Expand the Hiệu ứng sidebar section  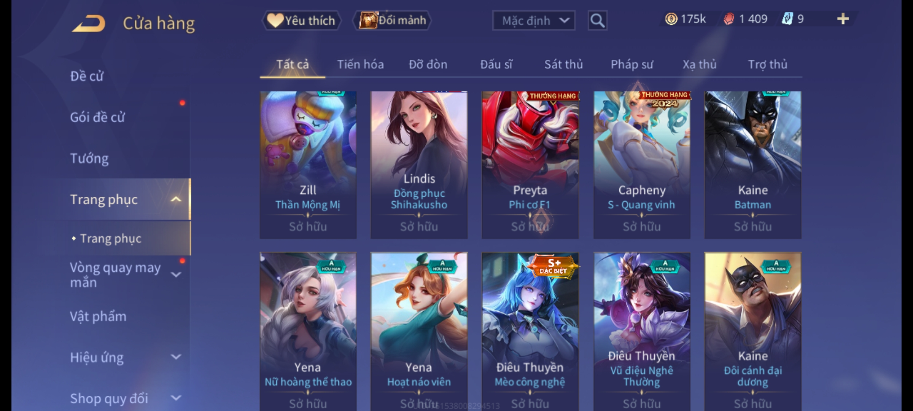point(176,357)
